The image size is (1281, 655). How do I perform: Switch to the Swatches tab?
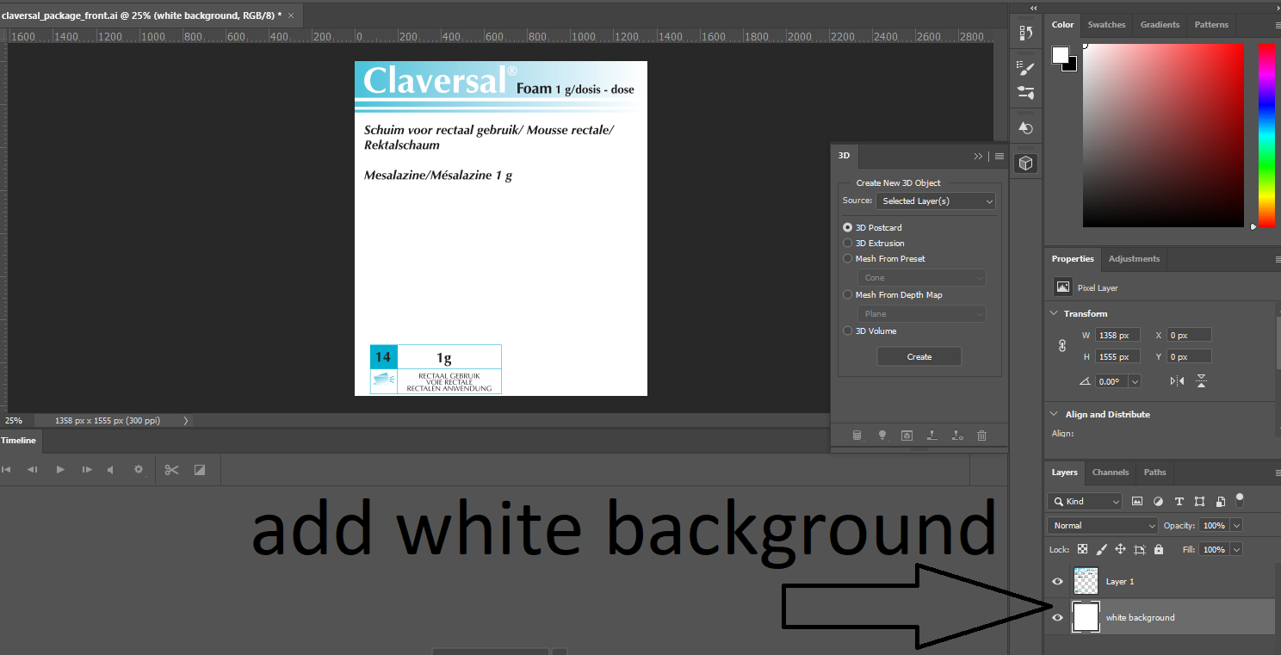click(x=1106, y=25)
